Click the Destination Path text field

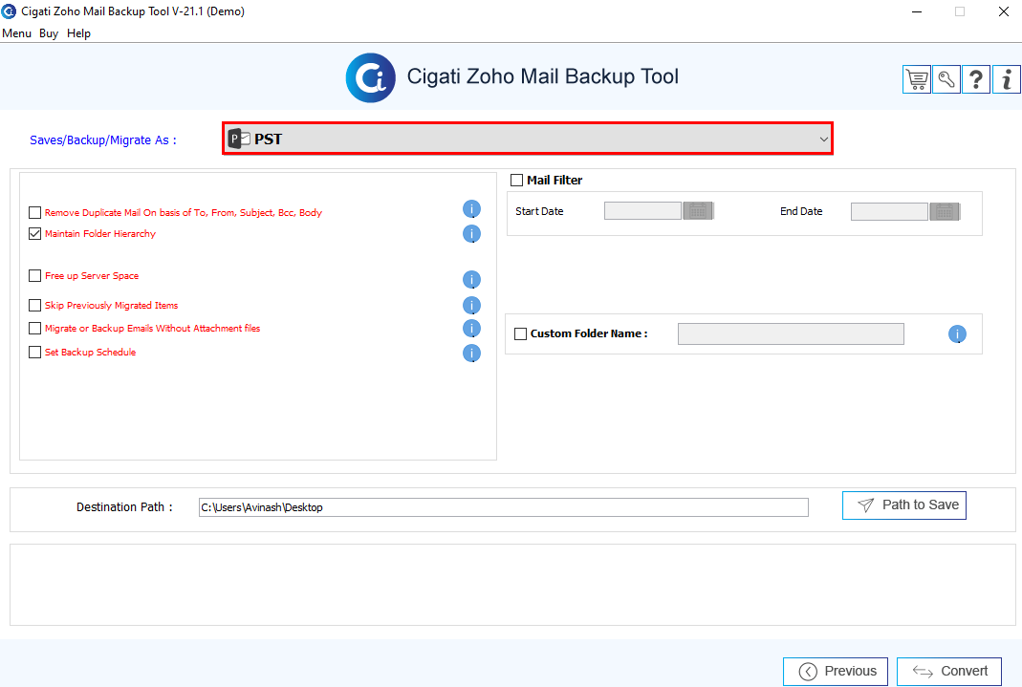(503, 507)
